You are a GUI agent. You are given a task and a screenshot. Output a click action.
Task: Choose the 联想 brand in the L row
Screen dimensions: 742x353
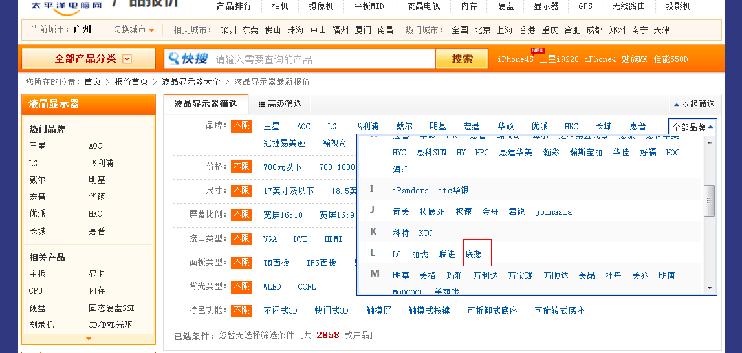pyautogui.click(x=474, y=255)
